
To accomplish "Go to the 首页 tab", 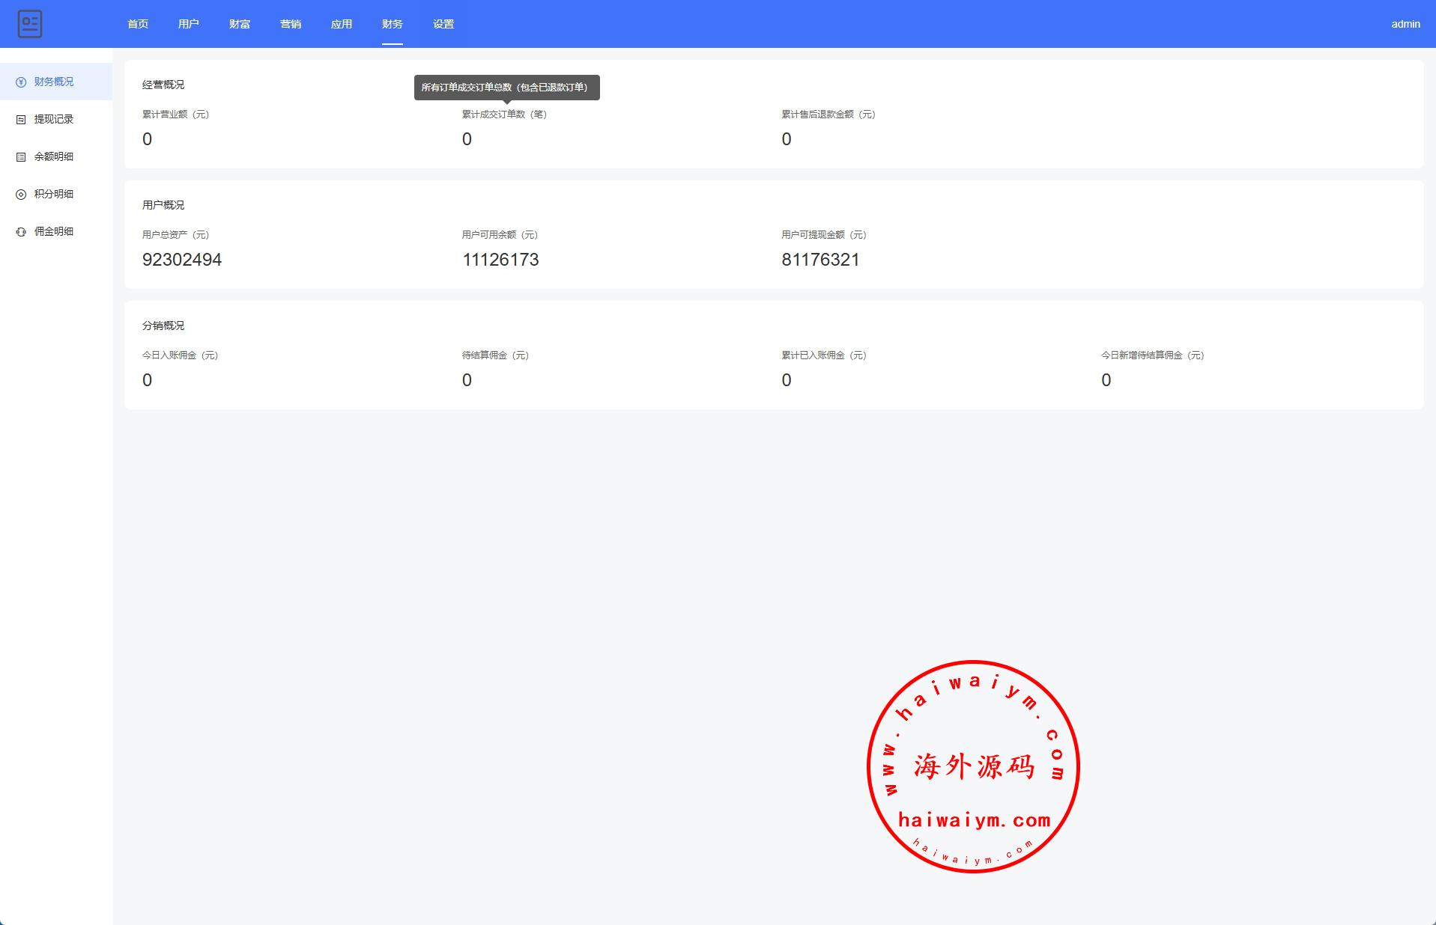I will pos(138,24).
